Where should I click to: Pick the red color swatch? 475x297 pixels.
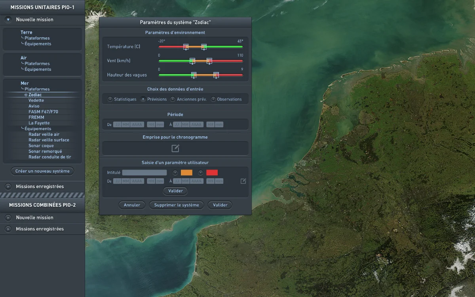click(212, 172)
